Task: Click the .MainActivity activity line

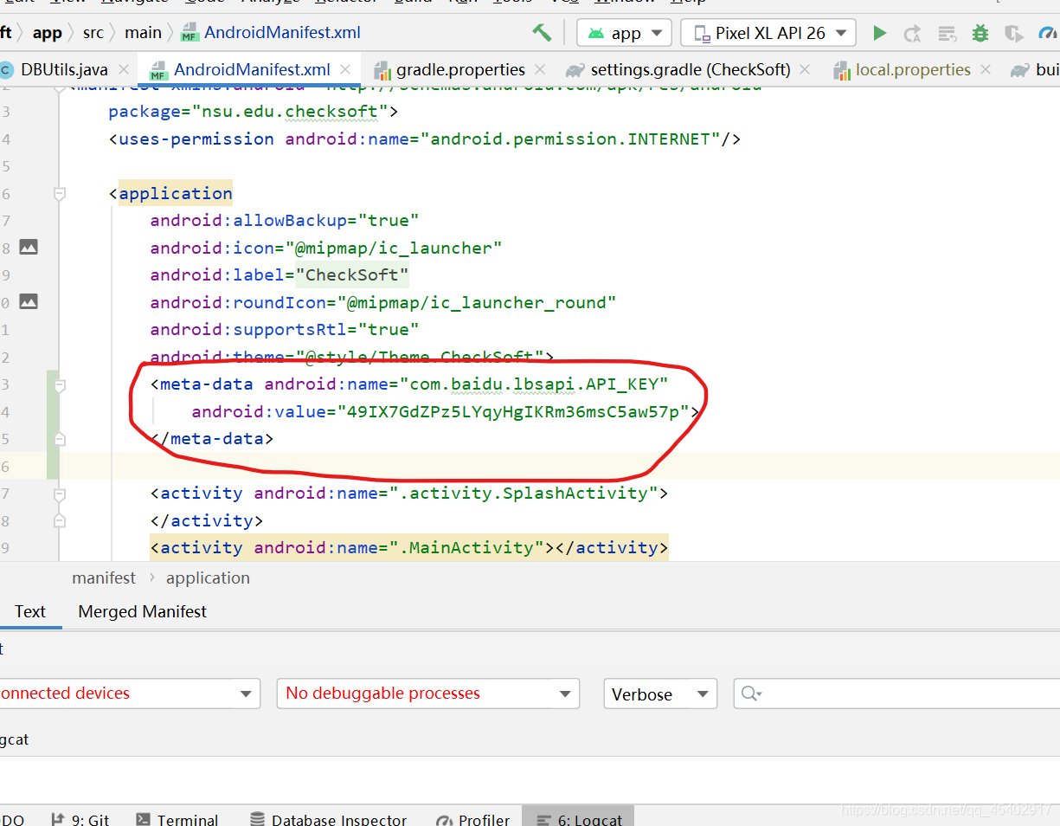Action: click(x=409, y=547)
